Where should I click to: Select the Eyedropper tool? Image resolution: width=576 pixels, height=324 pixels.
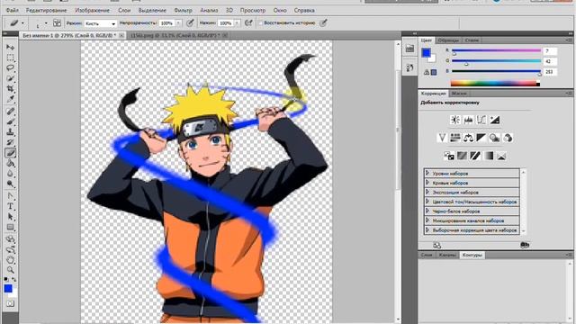10,99
